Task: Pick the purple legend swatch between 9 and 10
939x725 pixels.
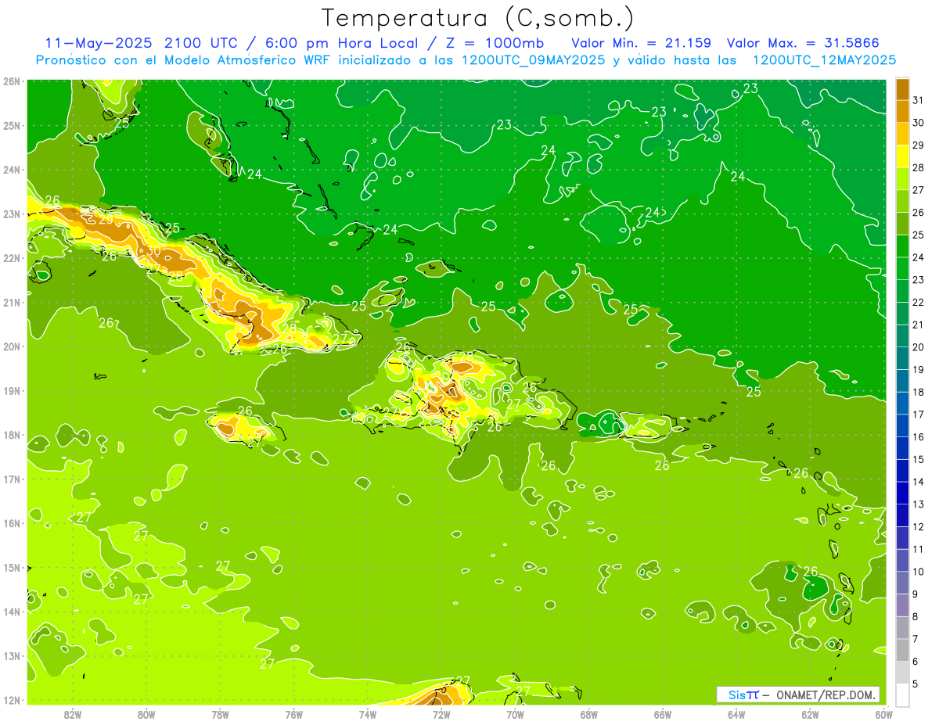Action: (x=902, y=582)
